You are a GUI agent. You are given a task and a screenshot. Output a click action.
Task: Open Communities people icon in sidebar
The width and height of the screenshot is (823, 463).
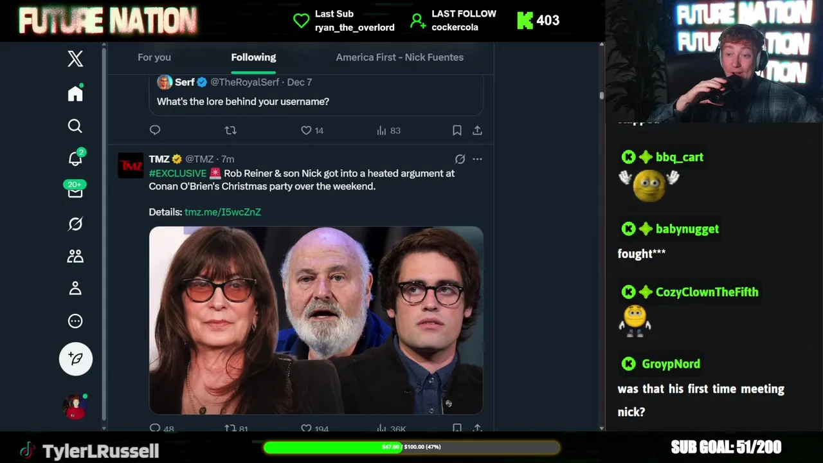(75, 256)
